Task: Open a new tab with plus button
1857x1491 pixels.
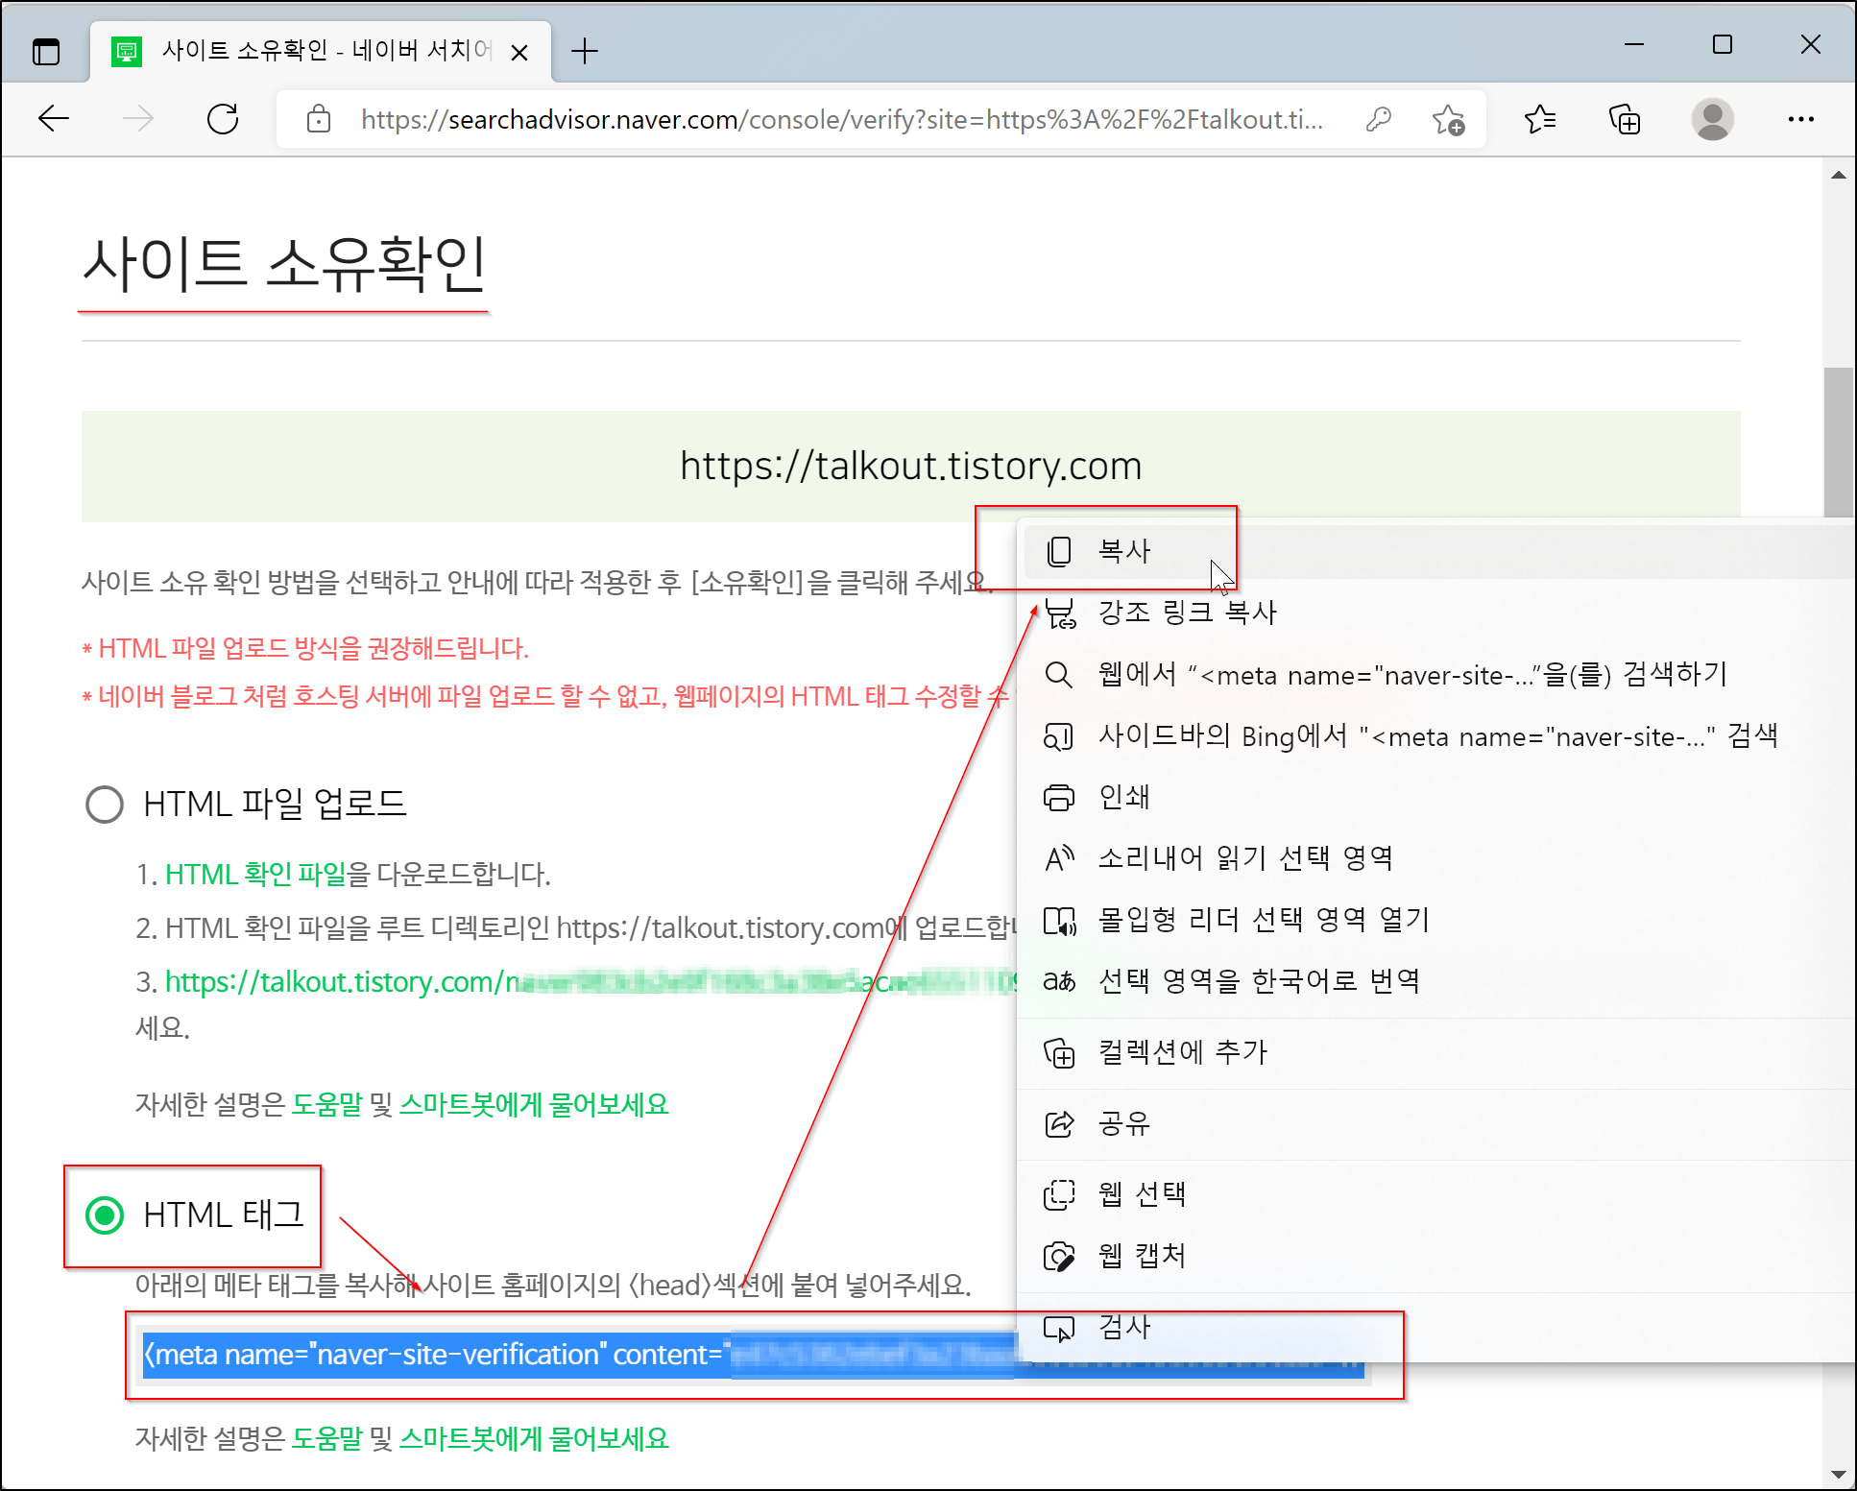Action: pyautogui.click(x=584, y=51)
